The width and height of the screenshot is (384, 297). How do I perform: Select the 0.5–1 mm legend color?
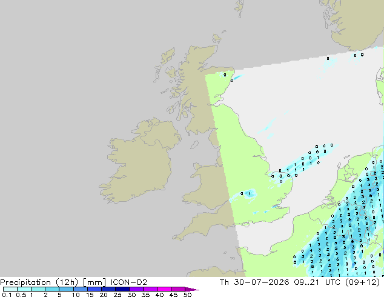[x=24, y=289]
